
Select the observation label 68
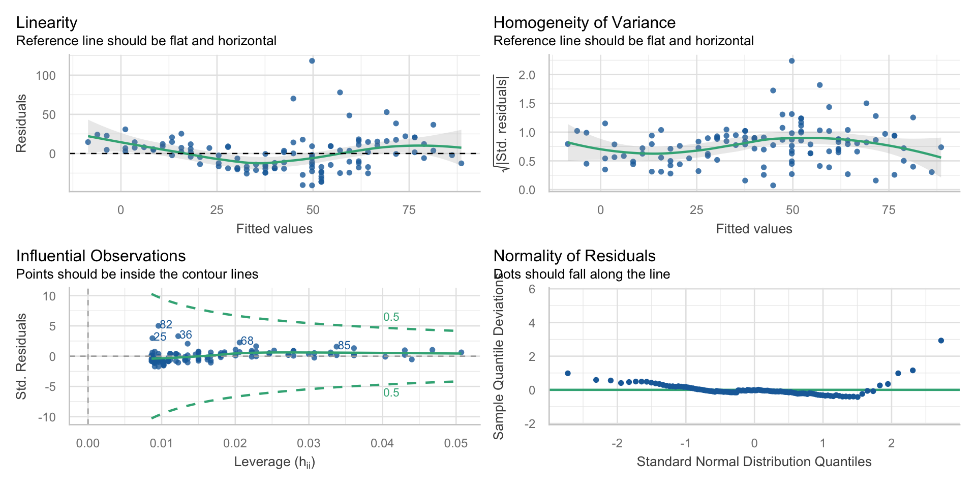[x=247, y=341]
